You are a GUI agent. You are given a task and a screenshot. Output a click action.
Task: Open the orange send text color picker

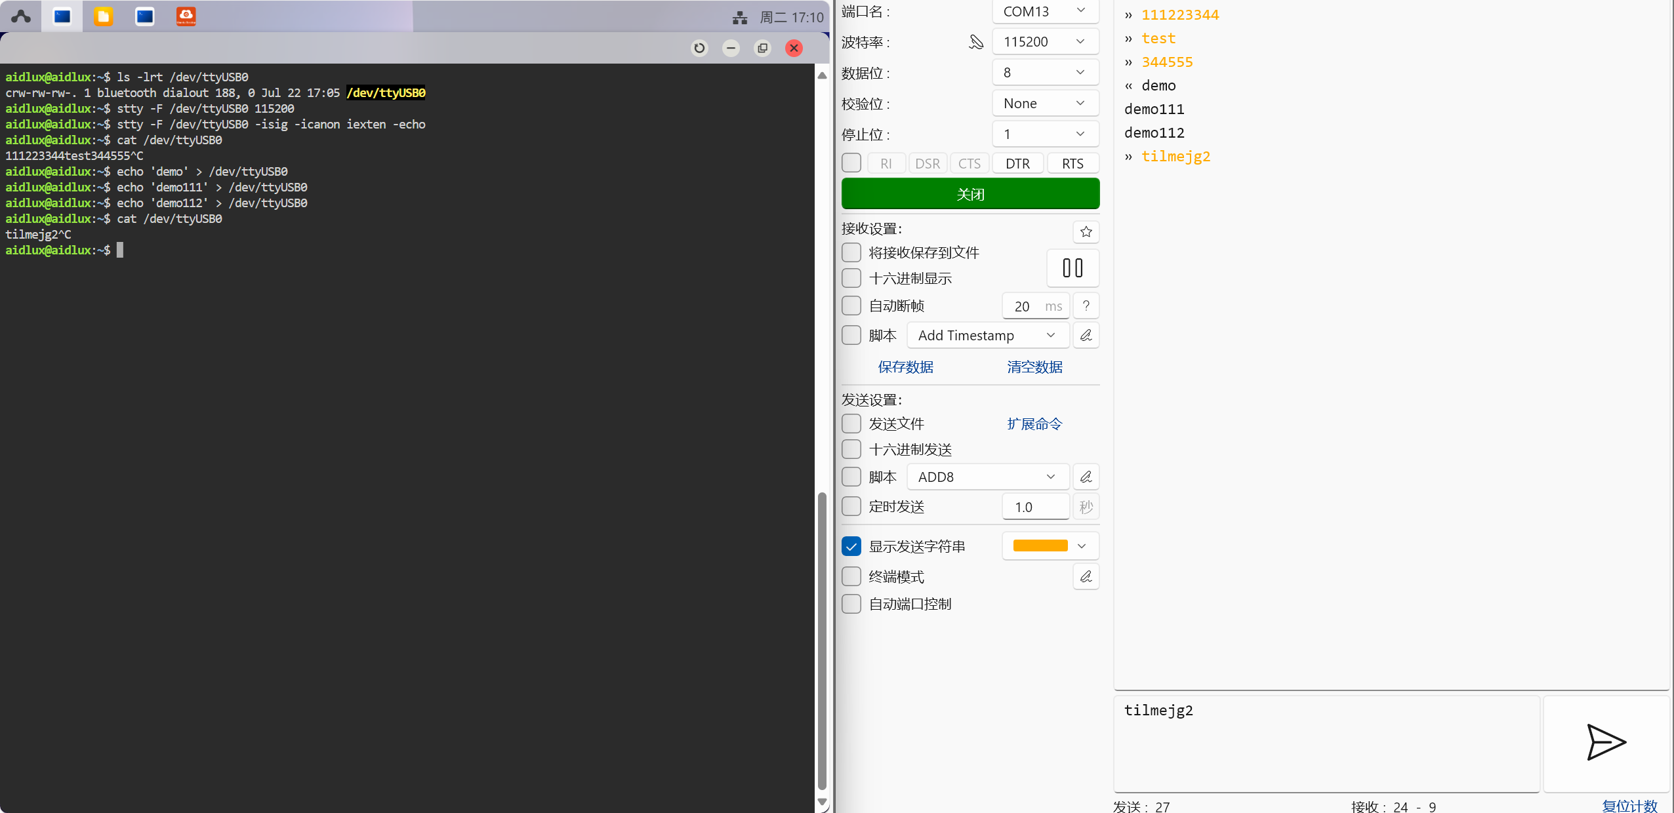click(x=1050, y=545)
